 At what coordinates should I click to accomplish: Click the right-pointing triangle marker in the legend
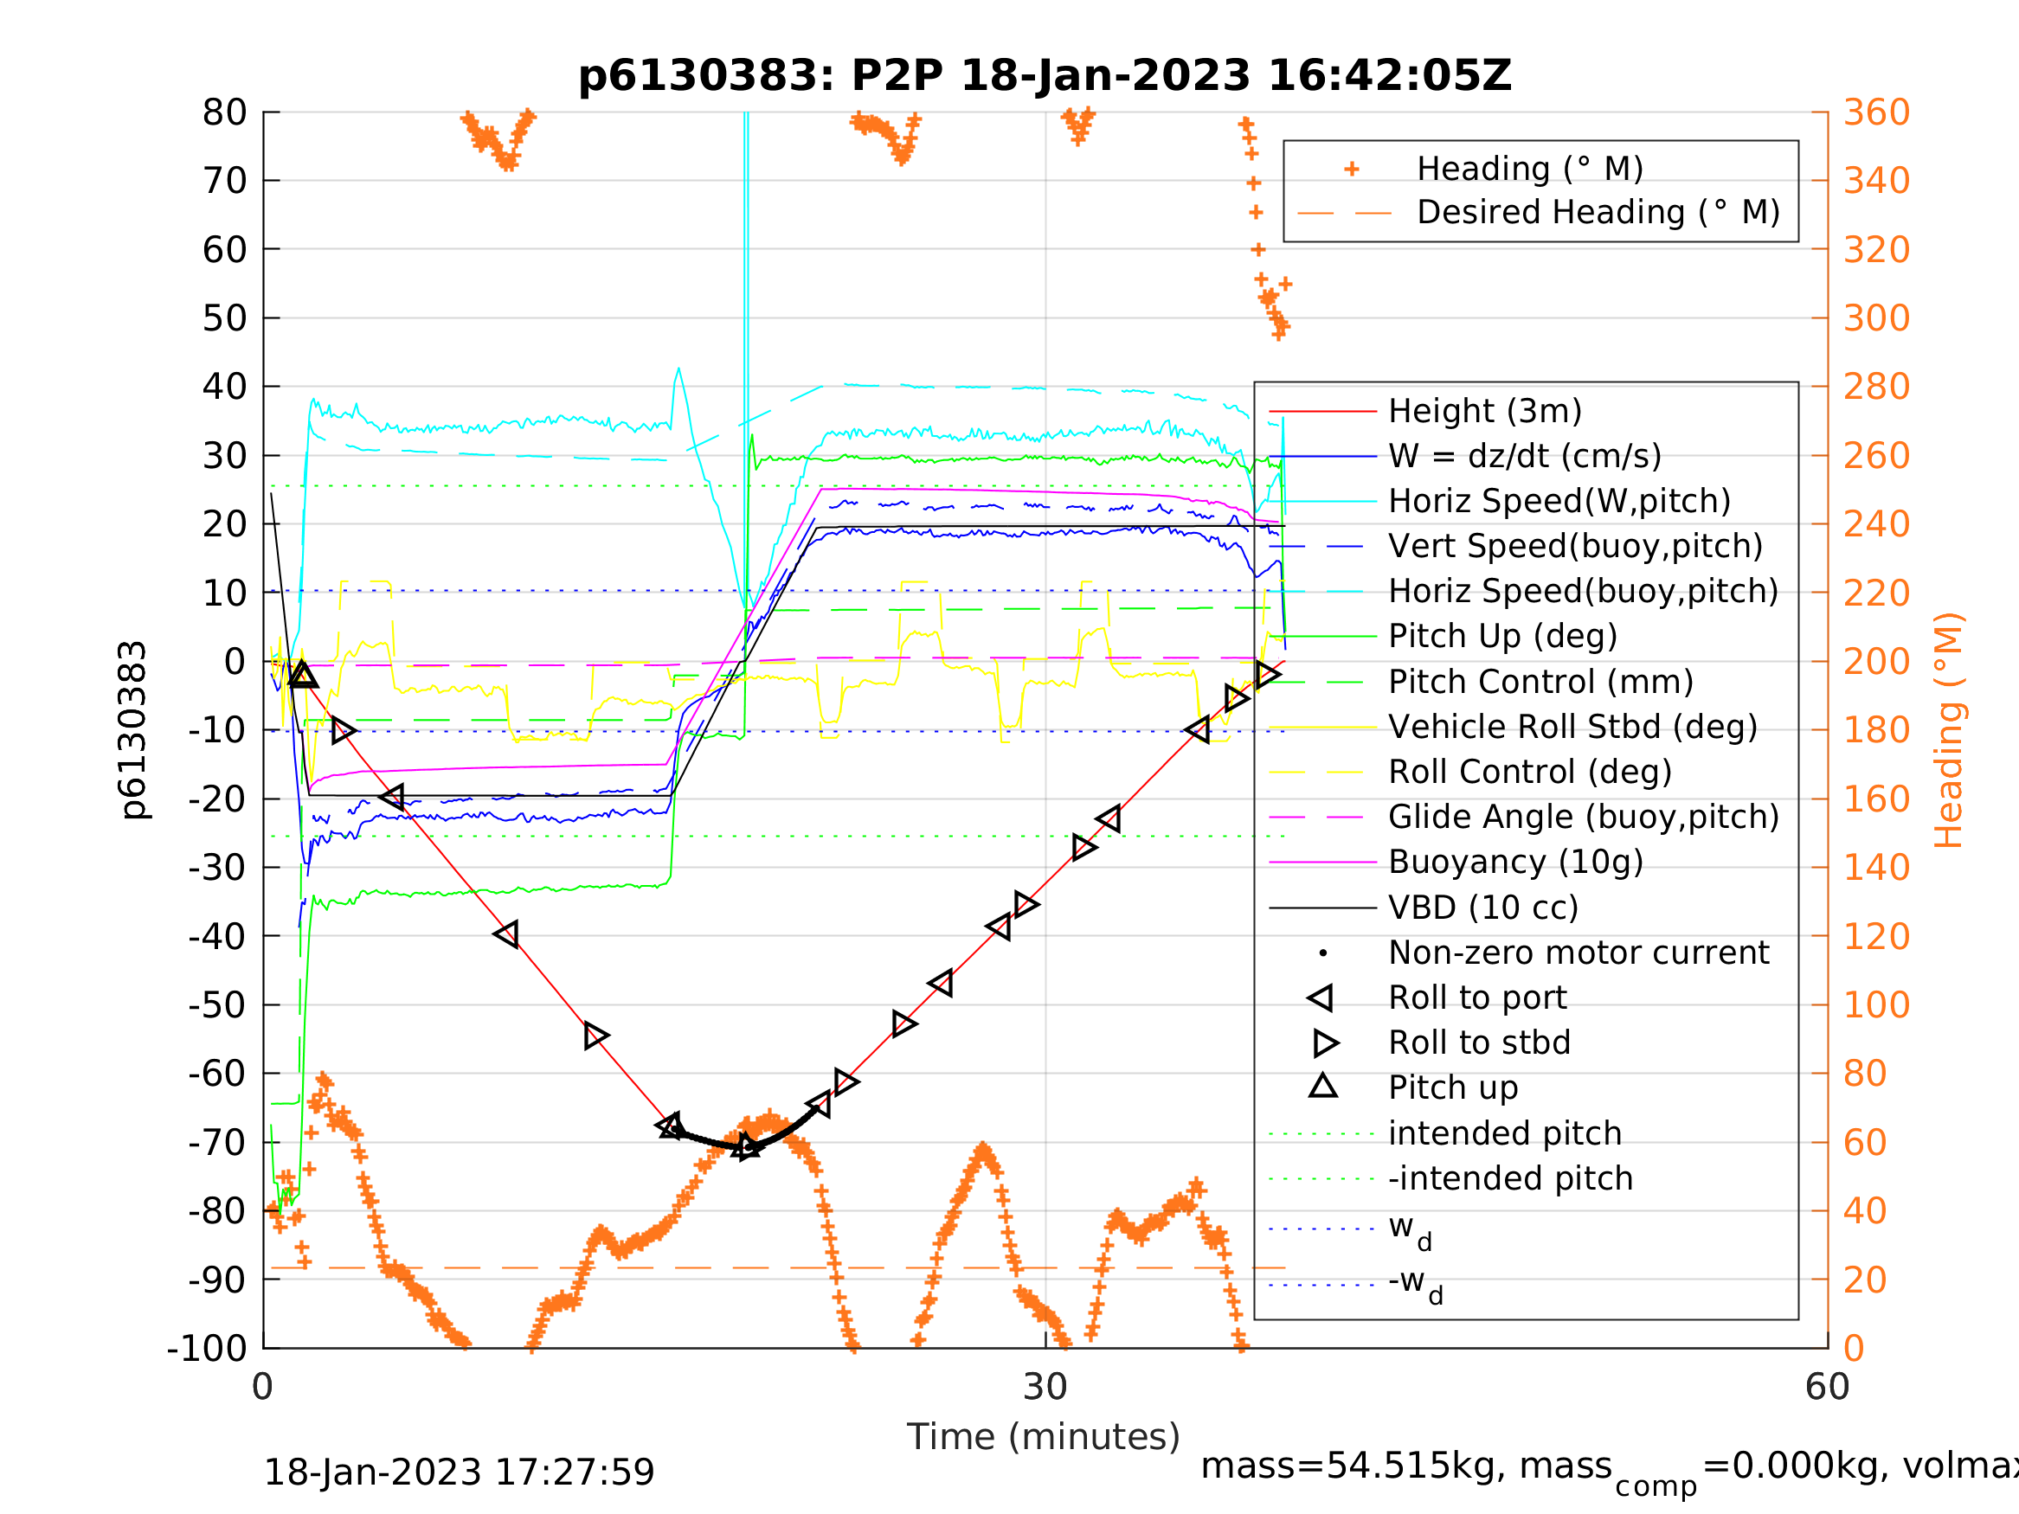pos(1326,1043)
